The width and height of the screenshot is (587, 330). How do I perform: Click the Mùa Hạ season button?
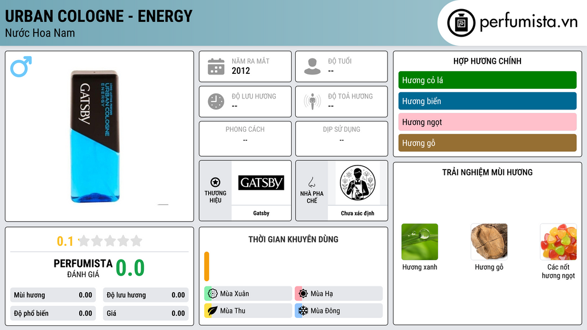(339, 294)
